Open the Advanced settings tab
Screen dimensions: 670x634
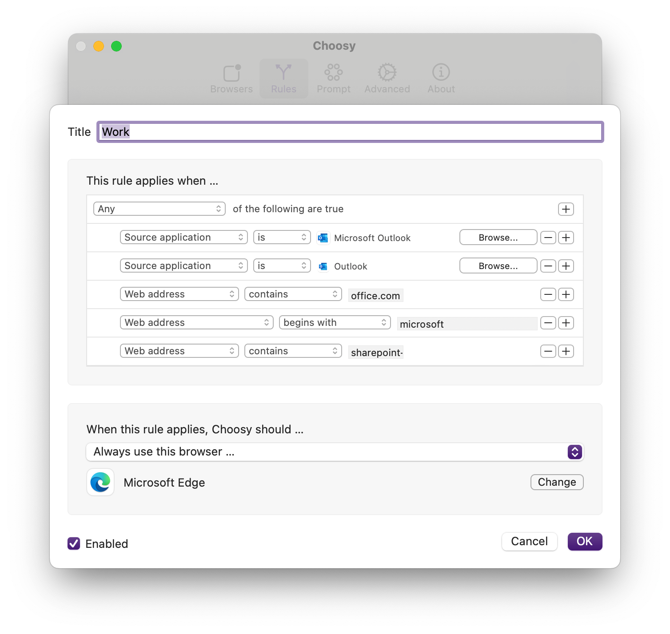point(387,79)
